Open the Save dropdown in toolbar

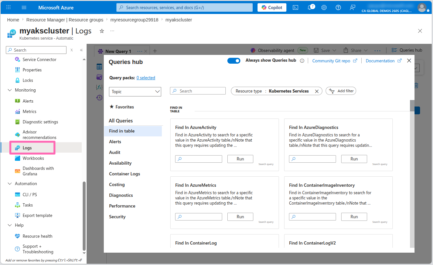[325, 50]
